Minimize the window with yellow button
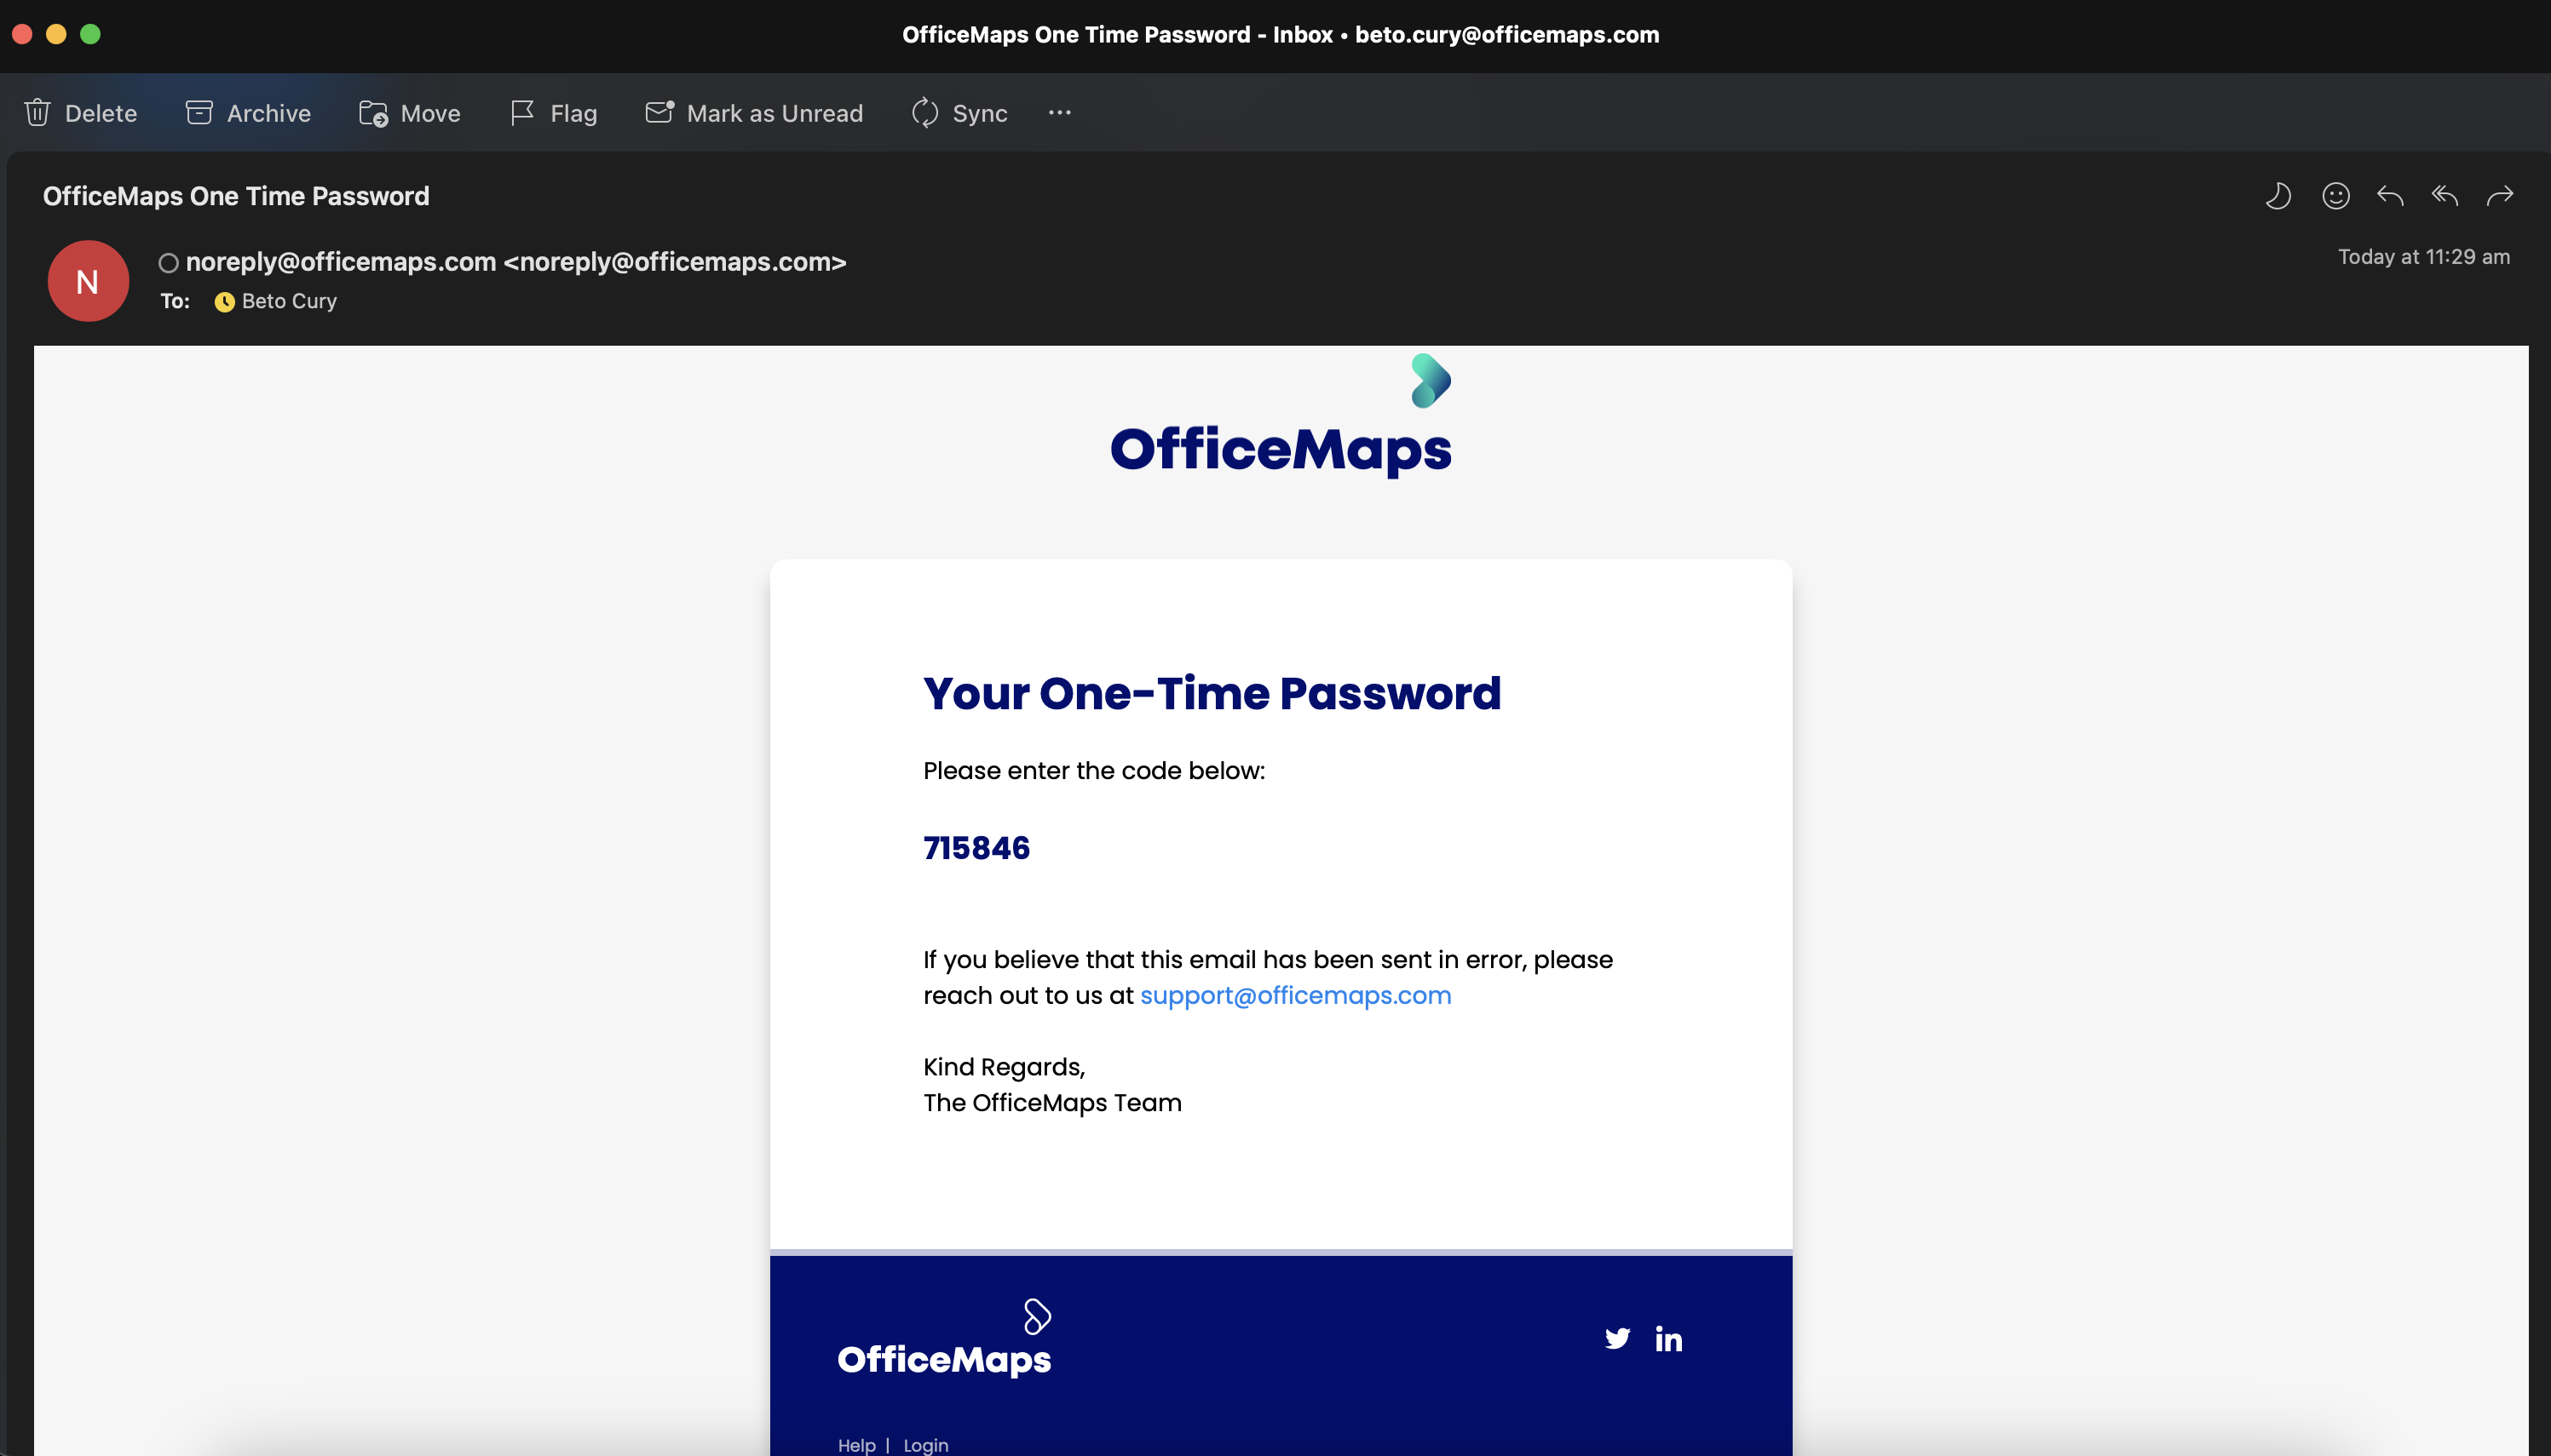Screen dimensions: 2551x1456 56,34
